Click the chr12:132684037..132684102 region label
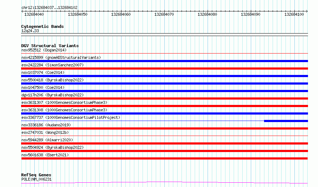This screenshot has width=318, height=187. tap(49, 7)
